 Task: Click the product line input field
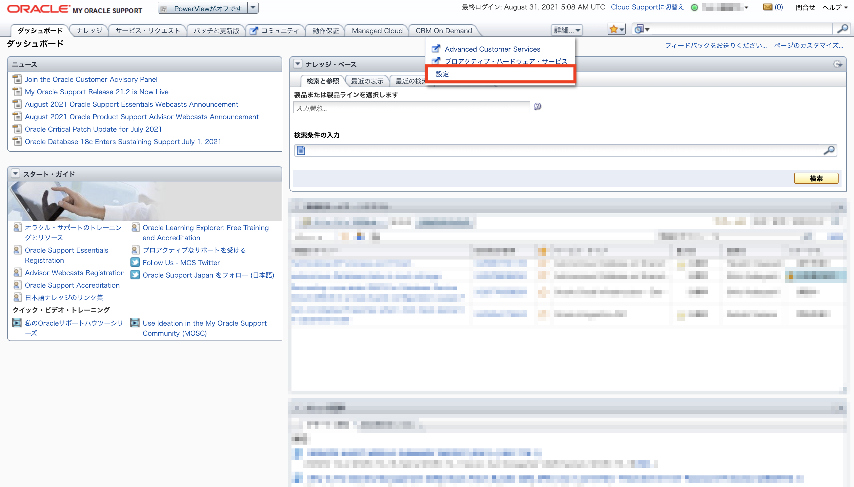(x=411, y=108)
